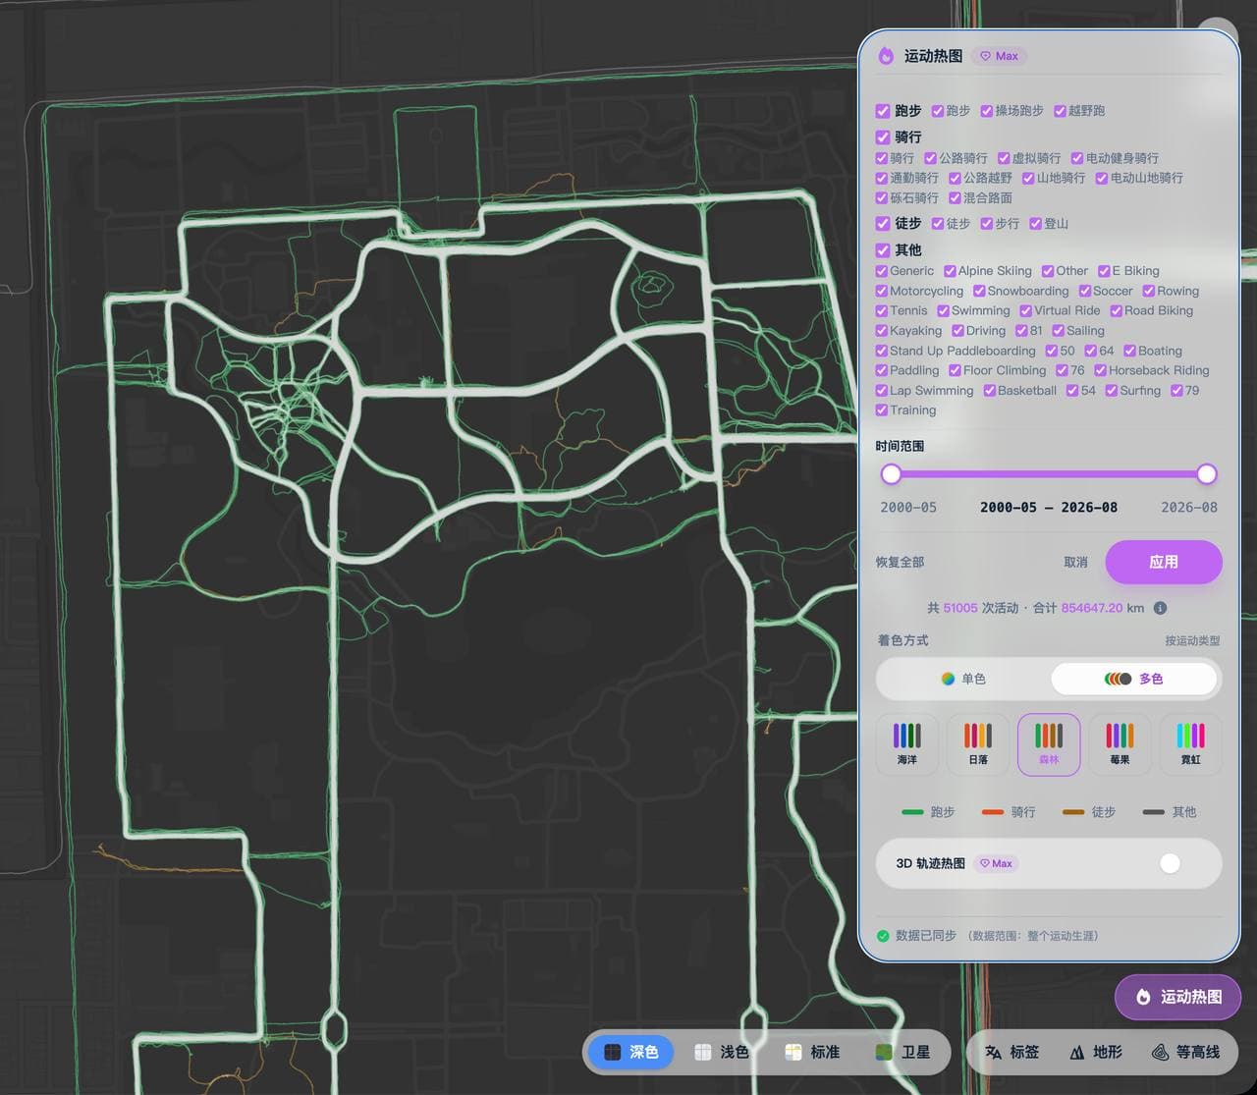Click the time range start slider handle
Image resolution: width=1257 pixels, height=1095 pixels.
point(891,474)
